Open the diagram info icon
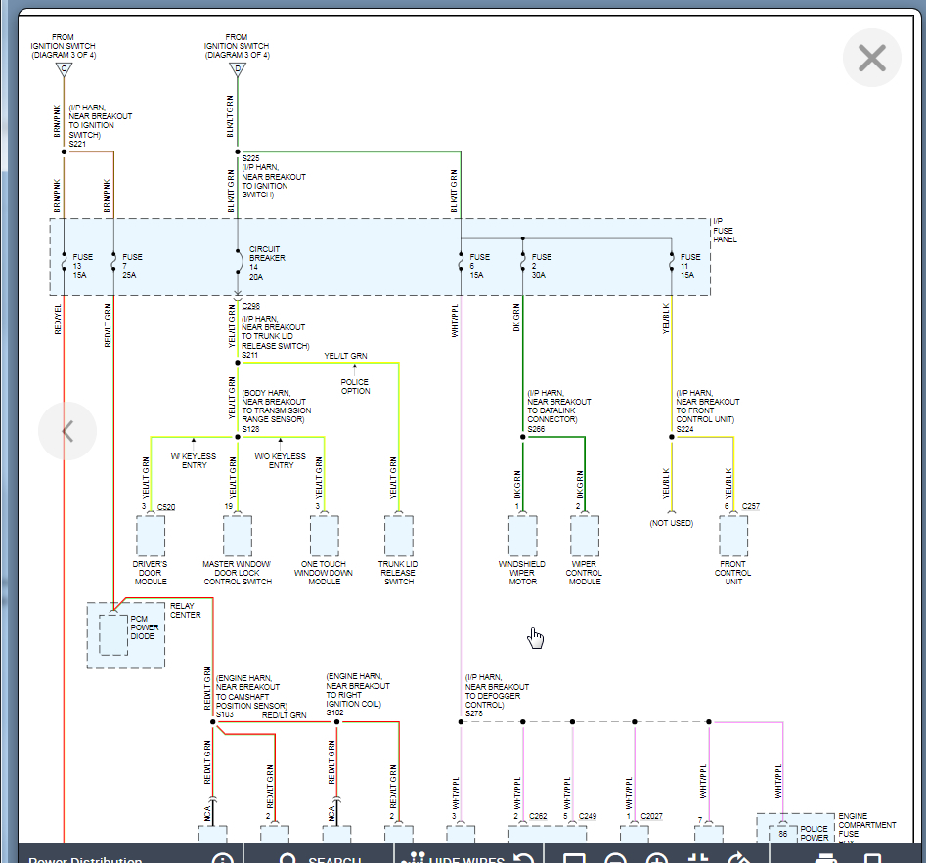The height and width of the screenshot is (863, 926). 223,859
